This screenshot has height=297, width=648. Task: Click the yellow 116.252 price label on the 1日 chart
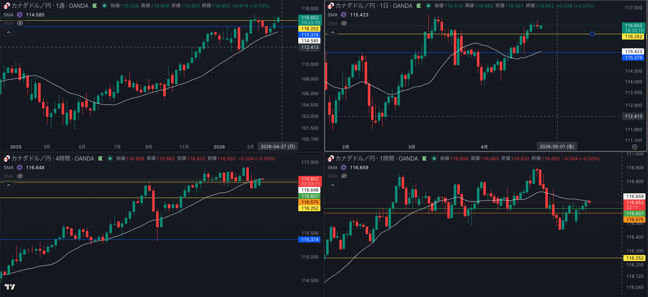click(x=633, y=37)
